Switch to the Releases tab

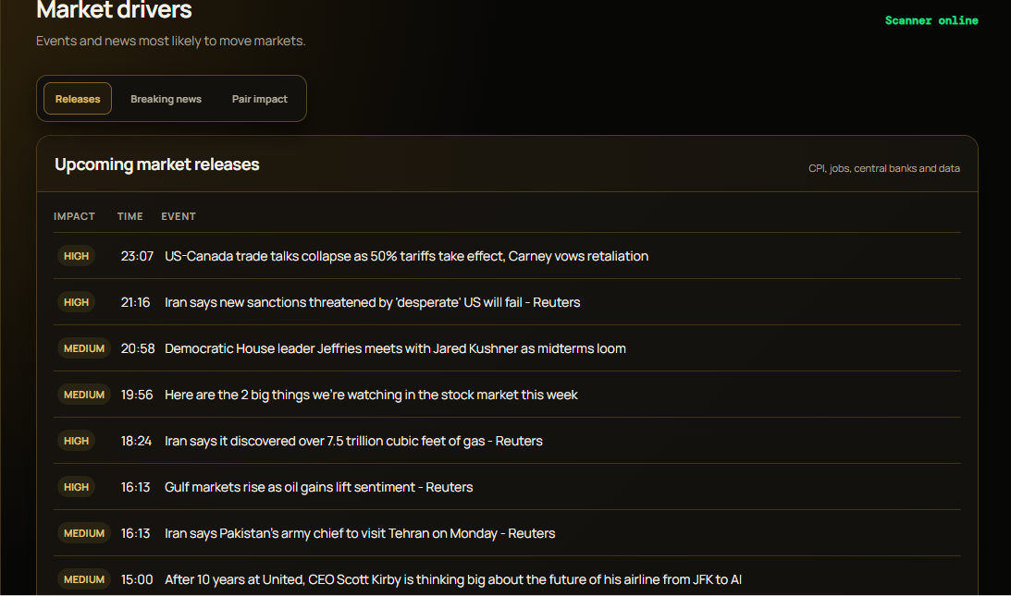point(78,99)
